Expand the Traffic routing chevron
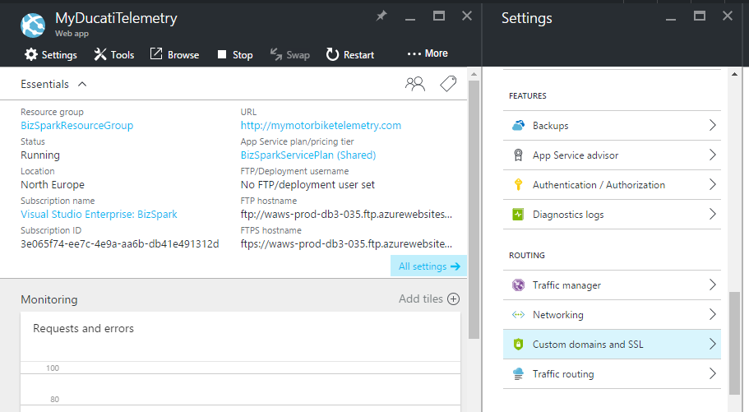 712,374
